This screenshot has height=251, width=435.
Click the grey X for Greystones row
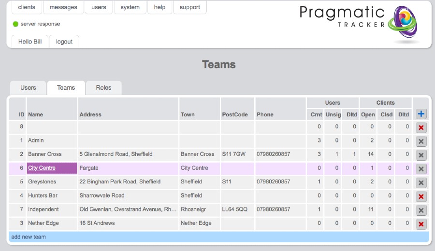tap(421, 182)
